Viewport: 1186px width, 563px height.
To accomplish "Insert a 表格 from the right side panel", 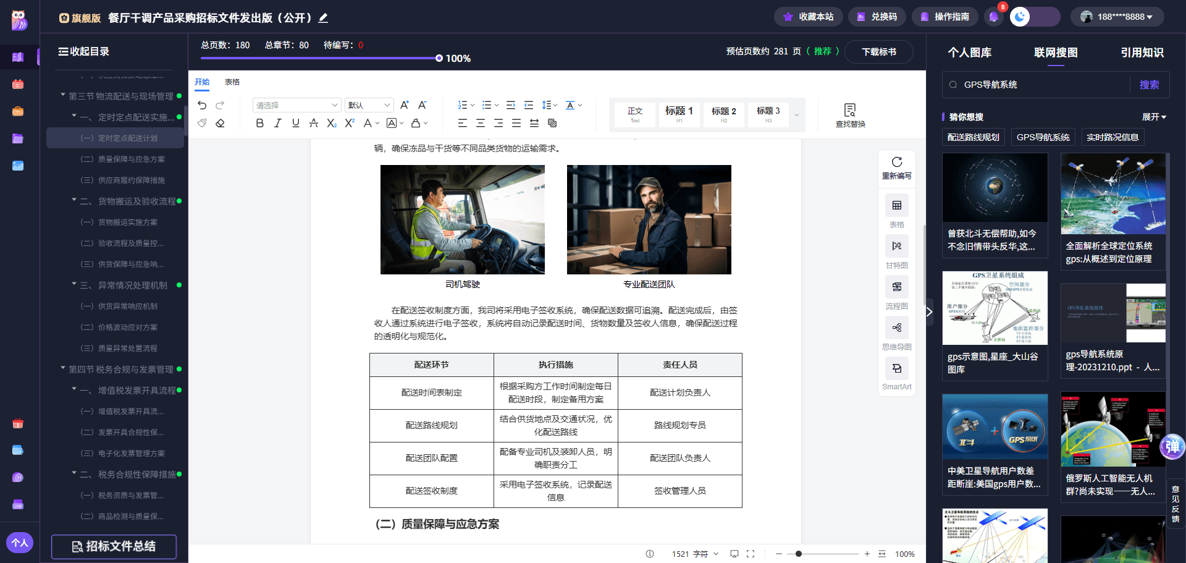I will (x=896, y=205).
